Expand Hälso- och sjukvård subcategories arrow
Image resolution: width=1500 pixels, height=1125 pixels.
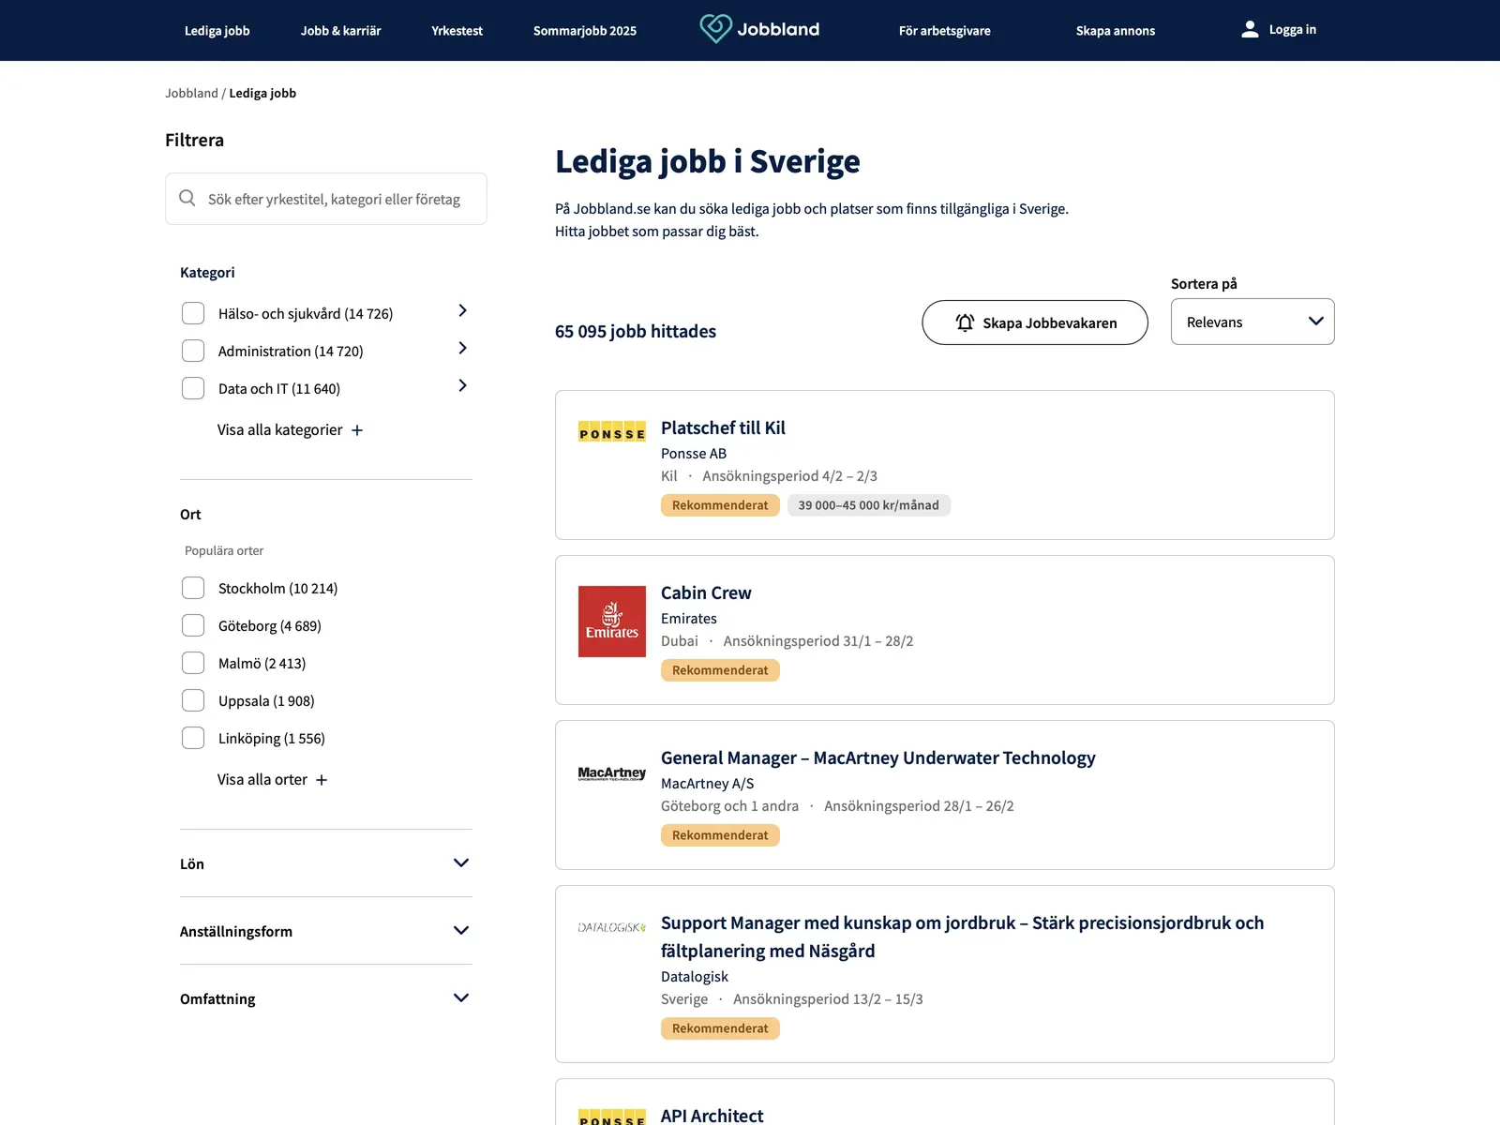462,310
